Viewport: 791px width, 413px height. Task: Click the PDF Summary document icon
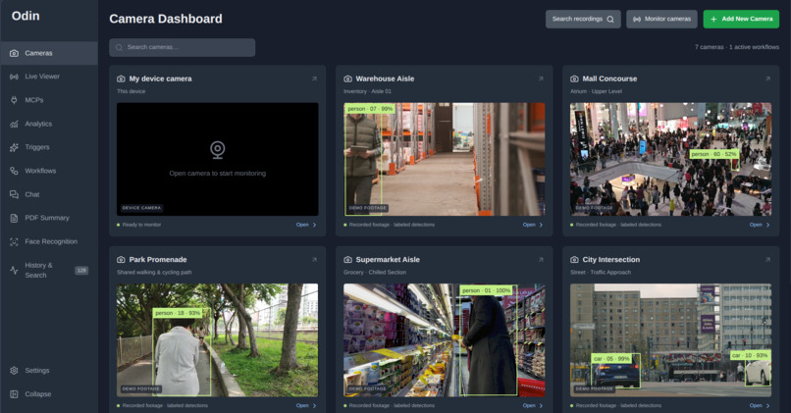(x=14, y=218)
